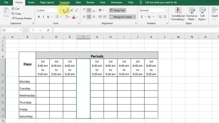The width and height of the screenshot is (219, 123).
Task: Expand the Copy options arrow
Action: coord(24,14)
